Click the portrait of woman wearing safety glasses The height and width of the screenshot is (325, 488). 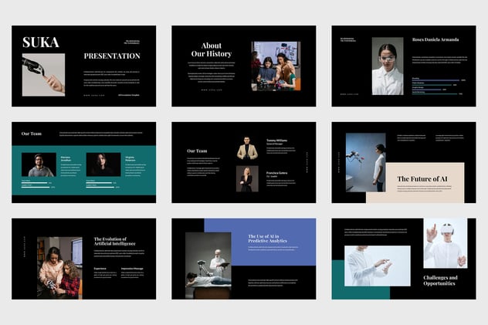tap(387, 66)
